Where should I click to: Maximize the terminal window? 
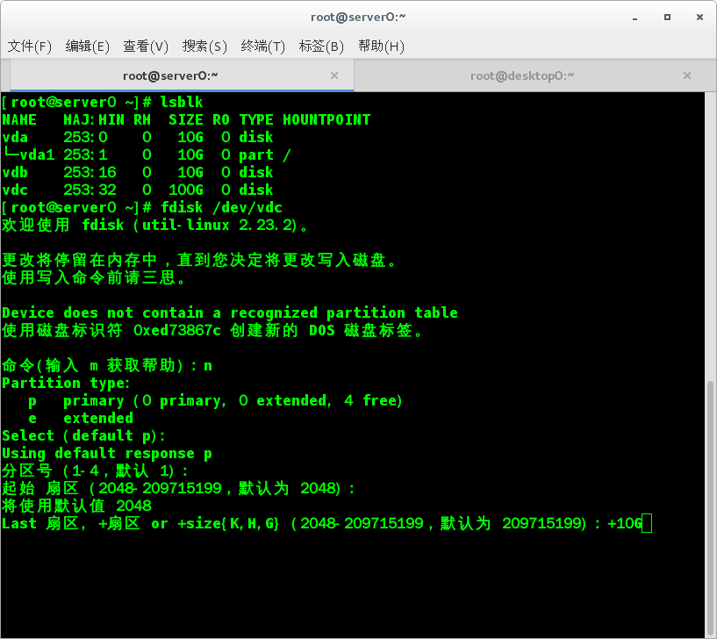667,17
